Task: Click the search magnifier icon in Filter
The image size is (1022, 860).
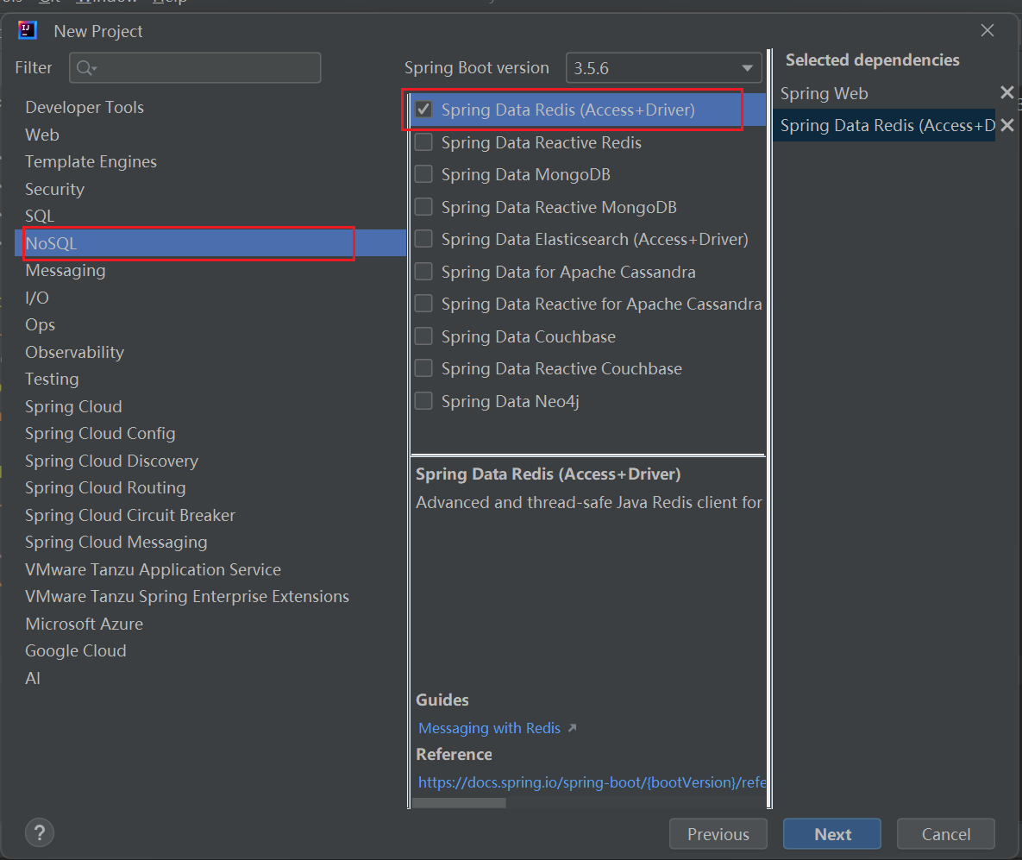Action: coord(86,68)
